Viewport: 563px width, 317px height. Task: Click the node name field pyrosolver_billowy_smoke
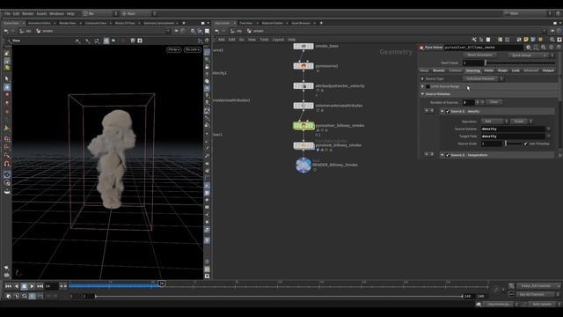[x=483, y=47]
